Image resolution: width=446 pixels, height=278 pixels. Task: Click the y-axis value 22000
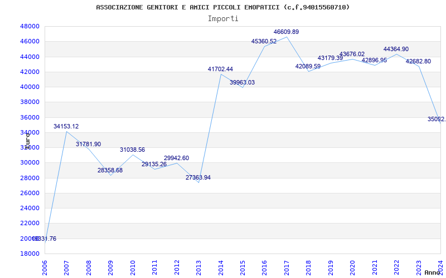pos(30,224)
